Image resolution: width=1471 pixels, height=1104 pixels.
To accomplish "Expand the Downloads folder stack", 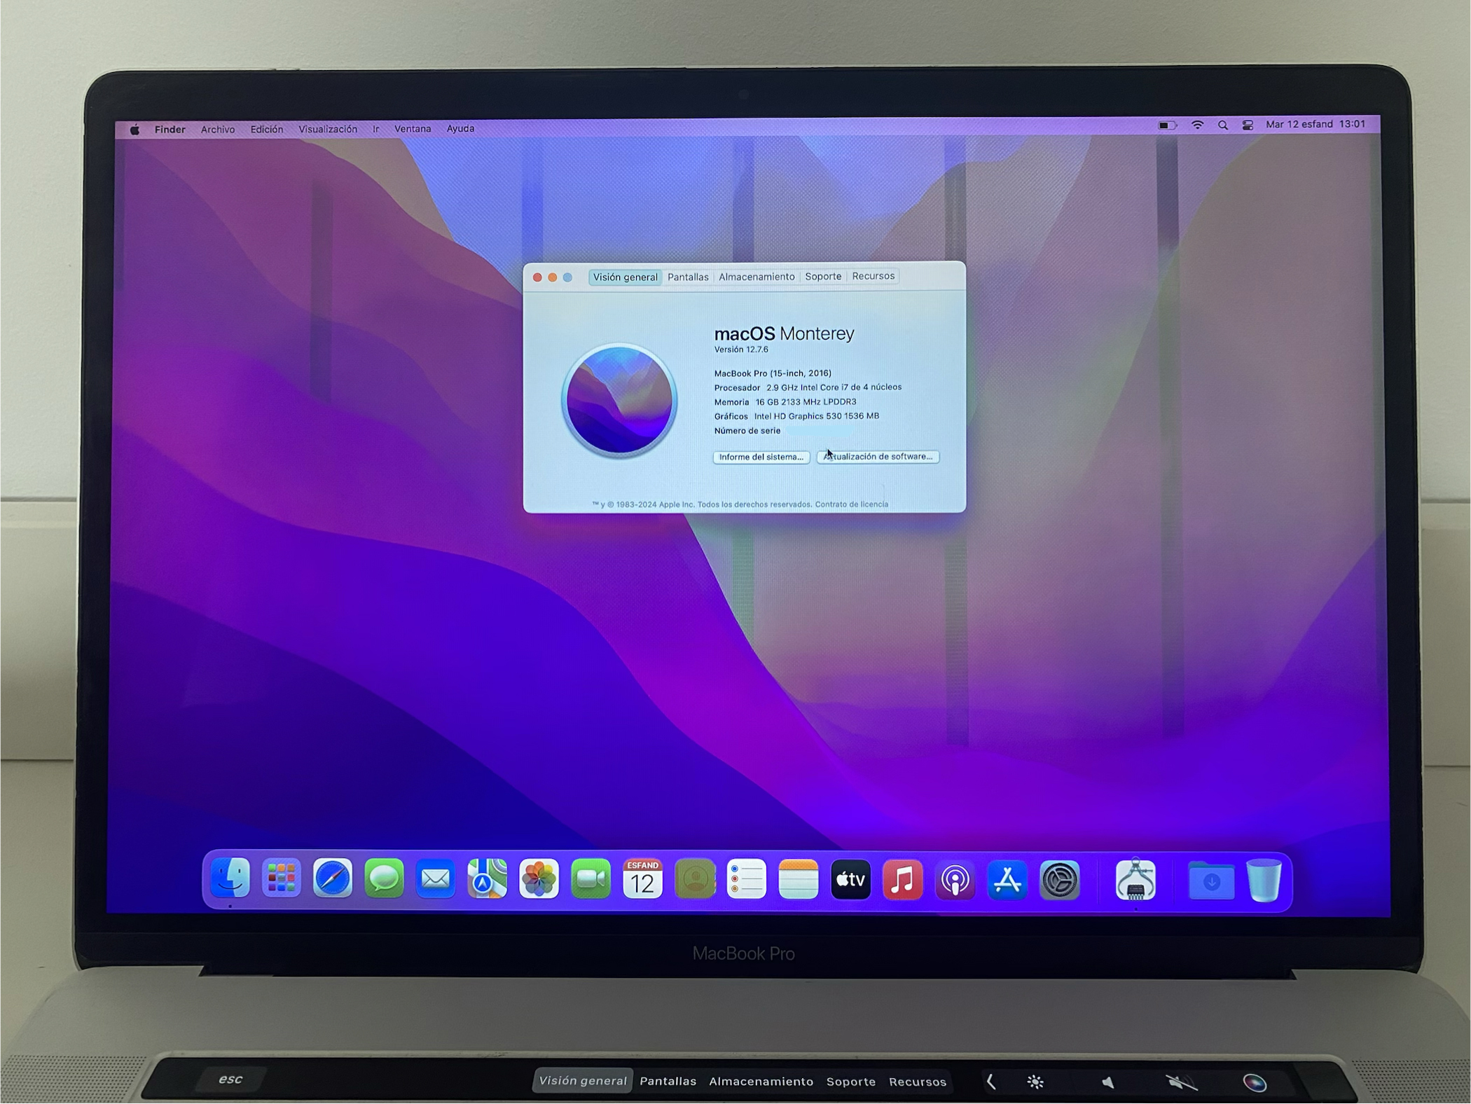I will coord(1211,881).
